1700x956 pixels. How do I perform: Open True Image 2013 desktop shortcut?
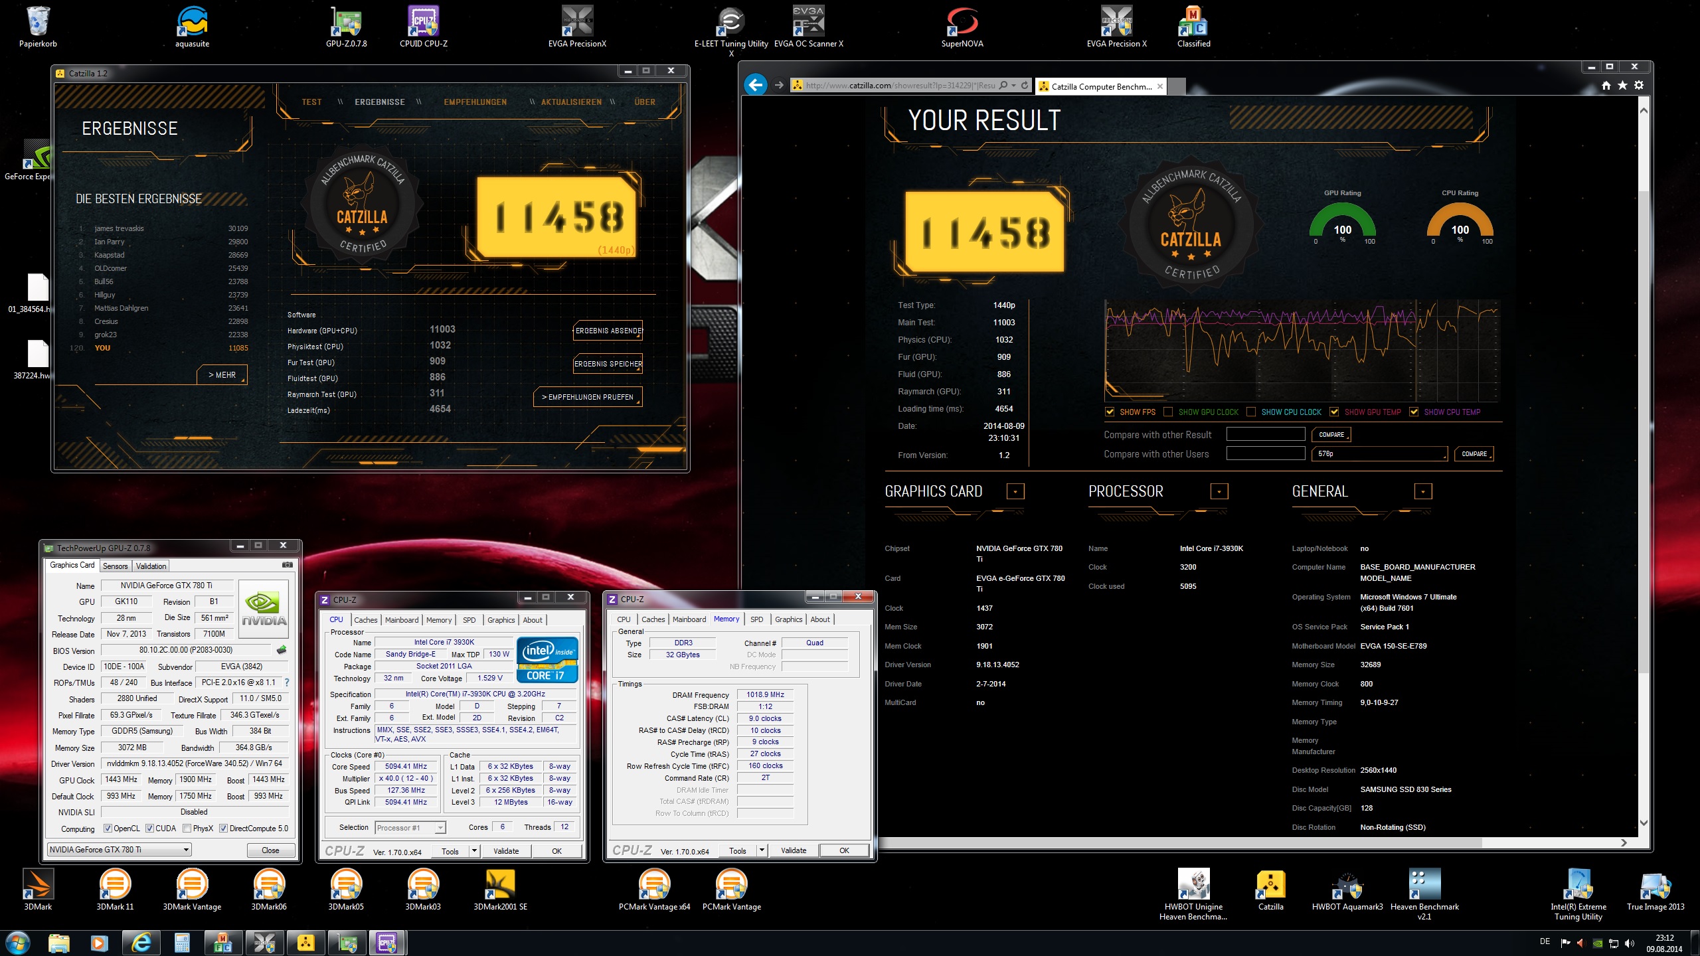[x=1656, y=890]
